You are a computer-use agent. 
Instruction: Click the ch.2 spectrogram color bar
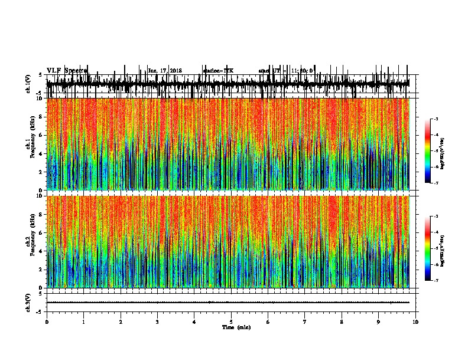(x=427, y=248)
